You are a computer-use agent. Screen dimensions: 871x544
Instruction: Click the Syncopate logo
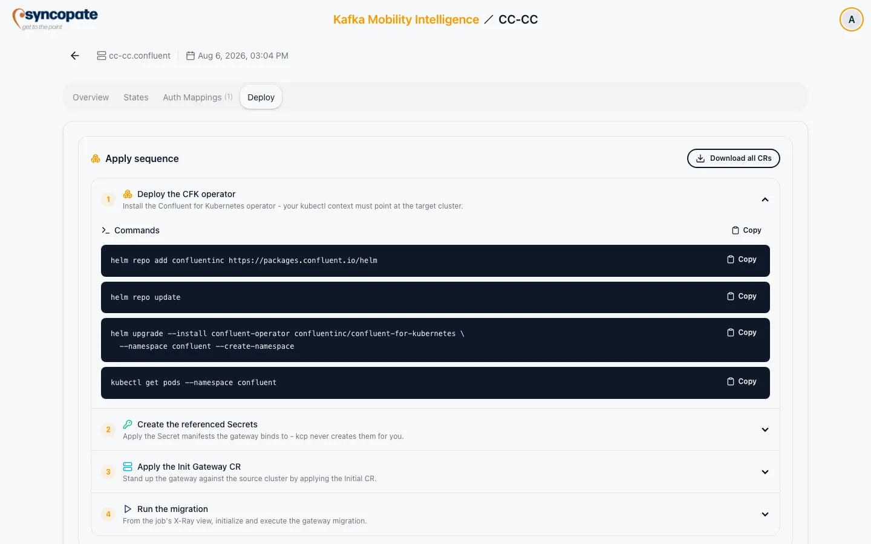55,19
